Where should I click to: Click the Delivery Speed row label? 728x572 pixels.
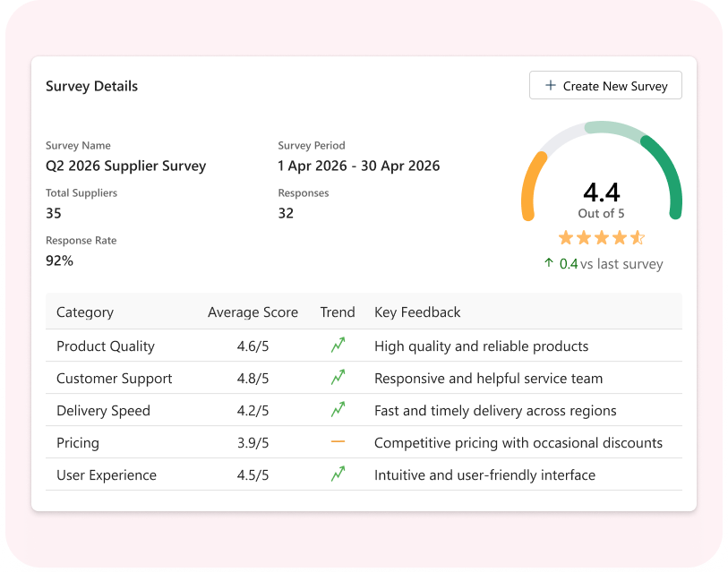click(103, 411)
